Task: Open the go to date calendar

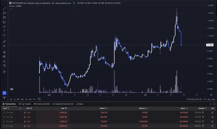Action: pos(39,99)
